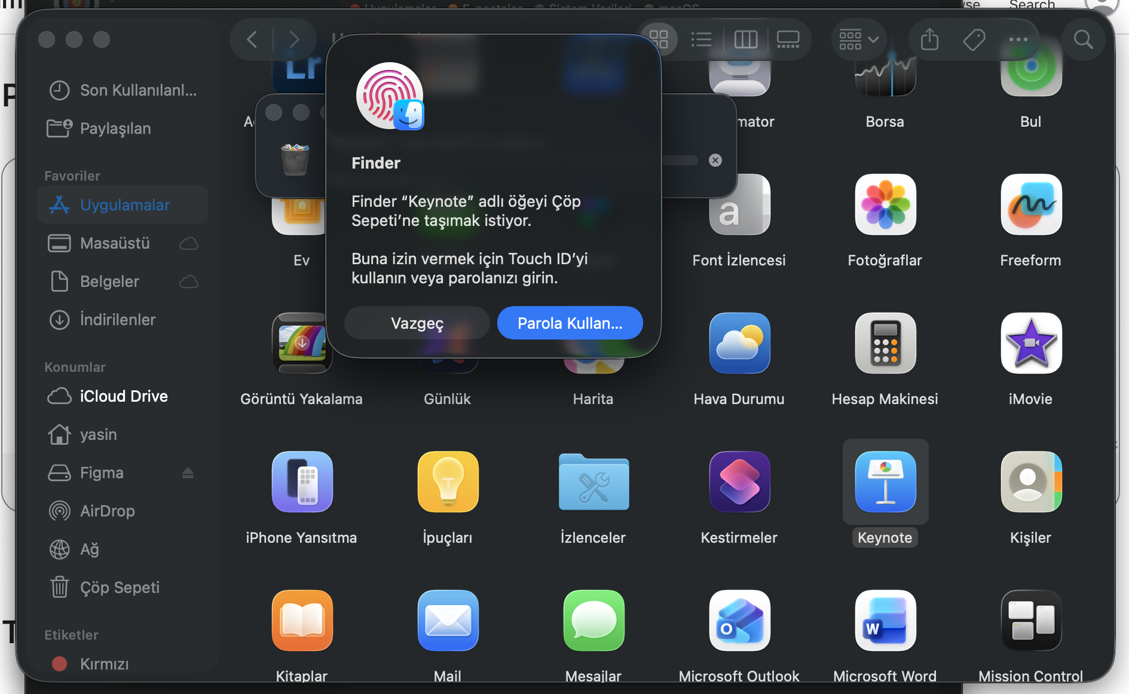1129x694 pixels.
Task: Cancel the trash move progress dialog
Action: [715, 160]
